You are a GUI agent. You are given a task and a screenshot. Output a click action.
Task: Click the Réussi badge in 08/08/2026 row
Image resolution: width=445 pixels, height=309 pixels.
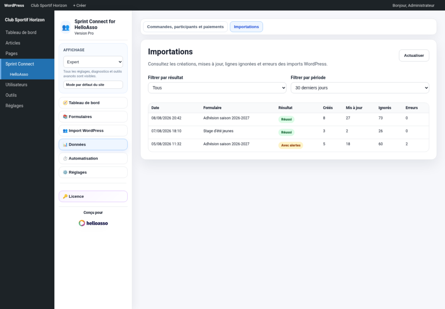click(286, 119)
